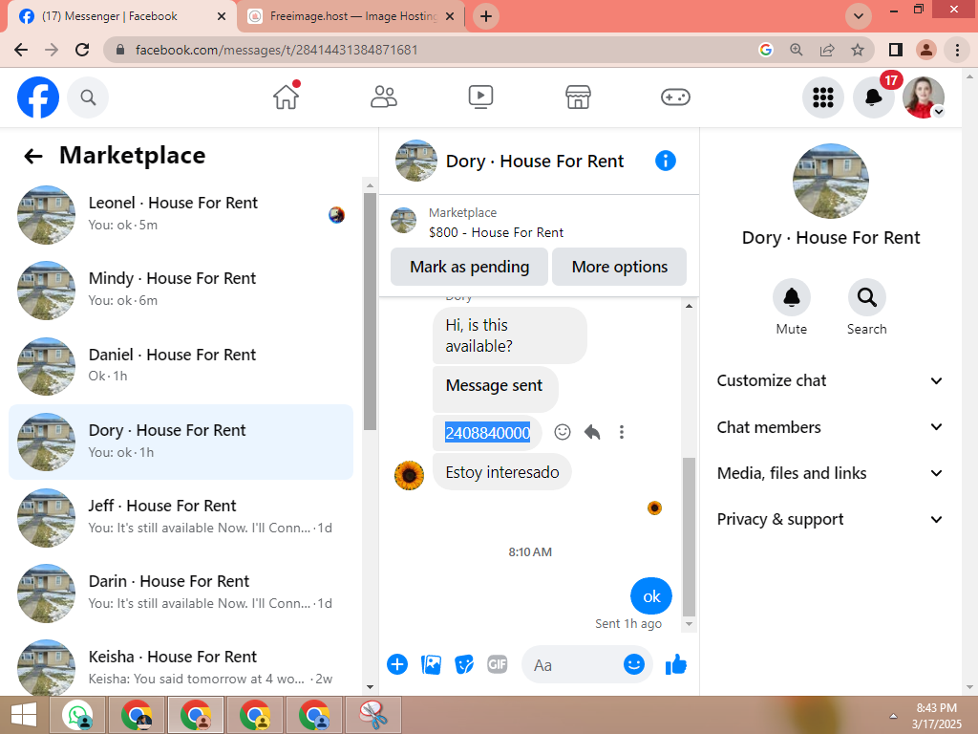Expand Chat members section
The width and height of the screenshot is (978, 734).
pyautogui.click(x=829, y=427)
